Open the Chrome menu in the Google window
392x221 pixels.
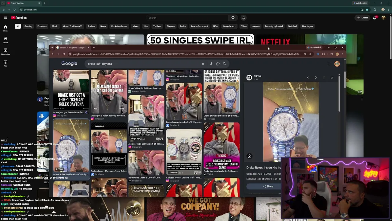pos(343,54)
